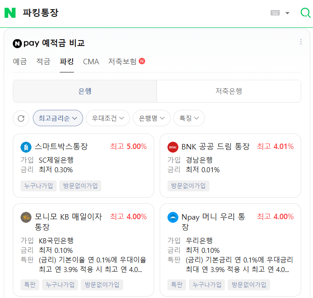This screenshot has height=298, width=313.
Task: Expand the keyboard options arrow
Action: pos(287,13)
